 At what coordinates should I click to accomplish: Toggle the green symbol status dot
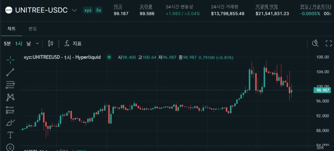coord(109,57)
